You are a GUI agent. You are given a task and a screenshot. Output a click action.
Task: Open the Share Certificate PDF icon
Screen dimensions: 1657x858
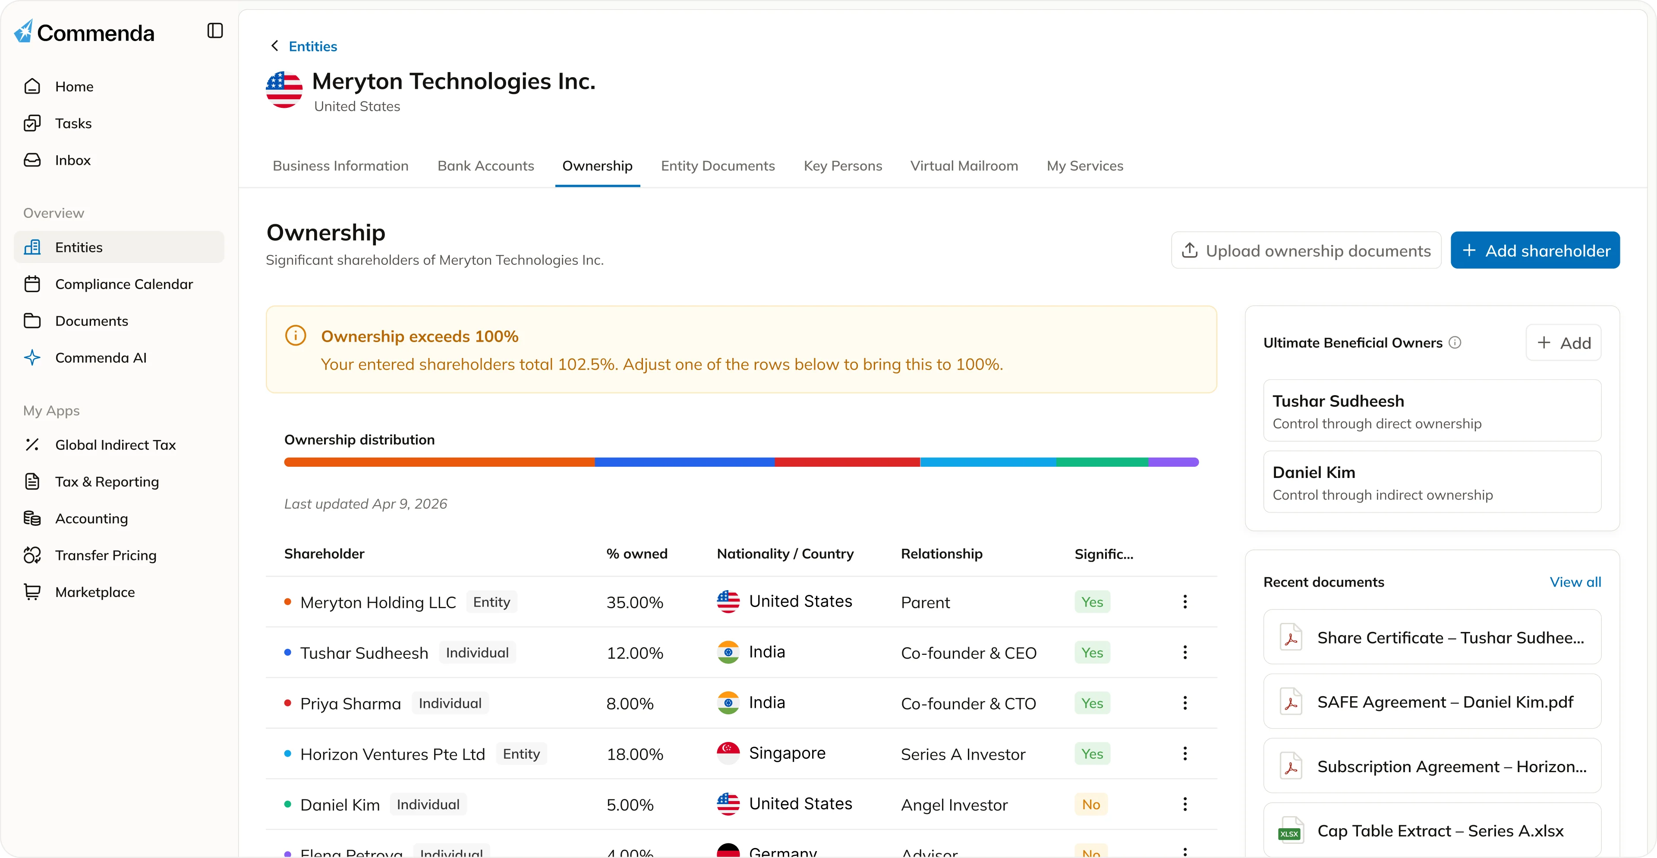(1290, 638)
